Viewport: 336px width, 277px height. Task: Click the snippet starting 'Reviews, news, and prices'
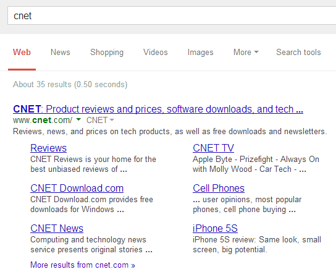pos(170,131)
